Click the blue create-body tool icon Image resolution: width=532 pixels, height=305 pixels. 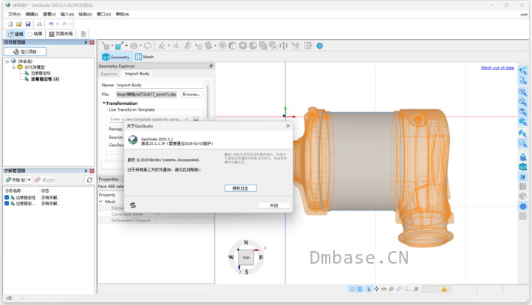[x=119, y=46]
